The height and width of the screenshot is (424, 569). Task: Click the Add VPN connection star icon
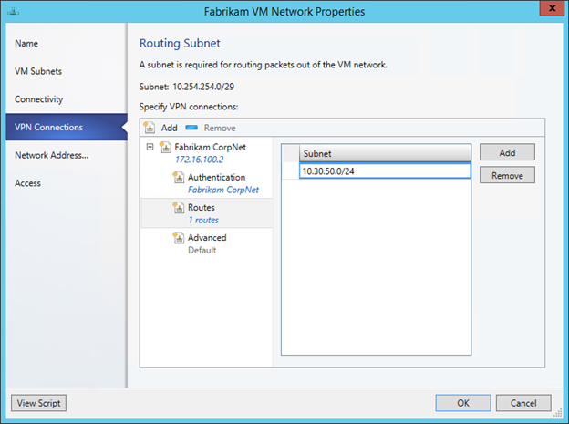point(150,129)
